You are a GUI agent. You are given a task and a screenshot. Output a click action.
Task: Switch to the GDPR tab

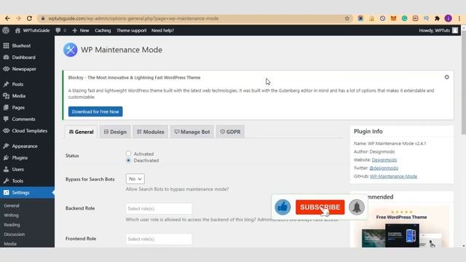pos(230,132)
